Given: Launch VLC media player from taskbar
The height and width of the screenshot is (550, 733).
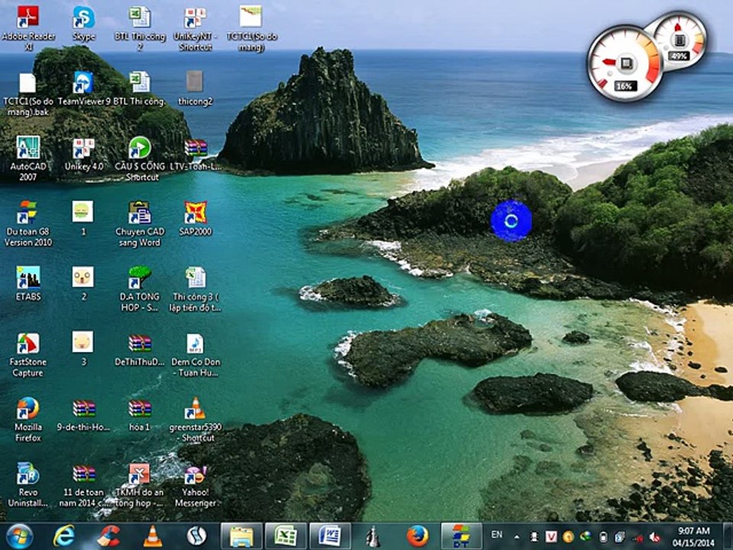Looking at the screenshot, I should click(x=153, y=536).
